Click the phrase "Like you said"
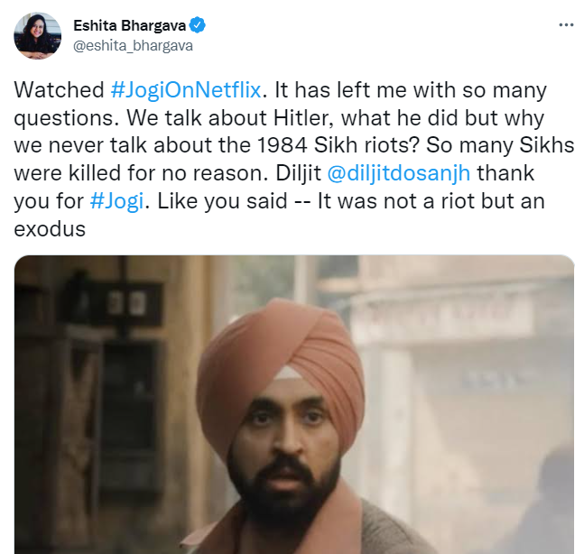575x554 pixels. tap(222, 201)
